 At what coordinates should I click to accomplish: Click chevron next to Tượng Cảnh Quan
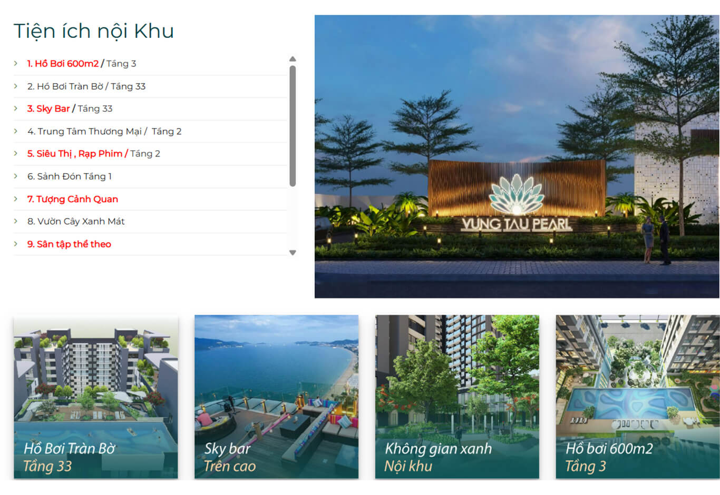pos(16,199)
